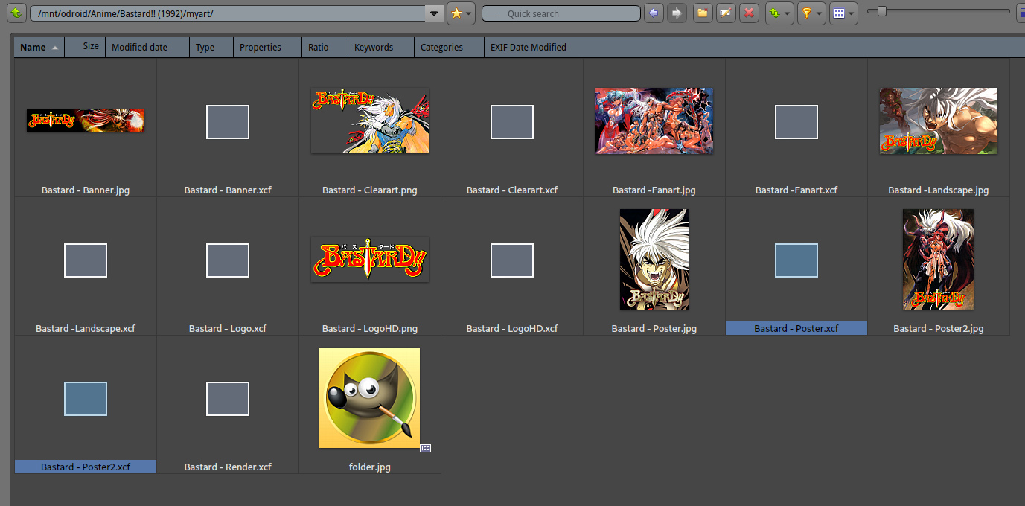This screenshot has height=506, width=1025.
Task: Select the folder.jpg GIMP mascot thumbnail
Action: pyautogui.click(x=369, y=398)
